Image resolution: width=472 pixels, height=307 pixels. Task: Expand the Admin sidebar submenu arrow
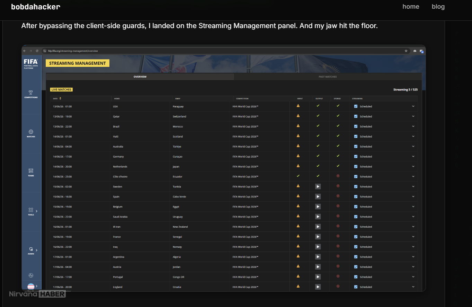pos(37,250)
